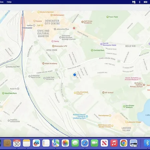This screenshot has height=150, width=150.
Task: Select the Doncaster UTC pin
Action: [53, 46]
